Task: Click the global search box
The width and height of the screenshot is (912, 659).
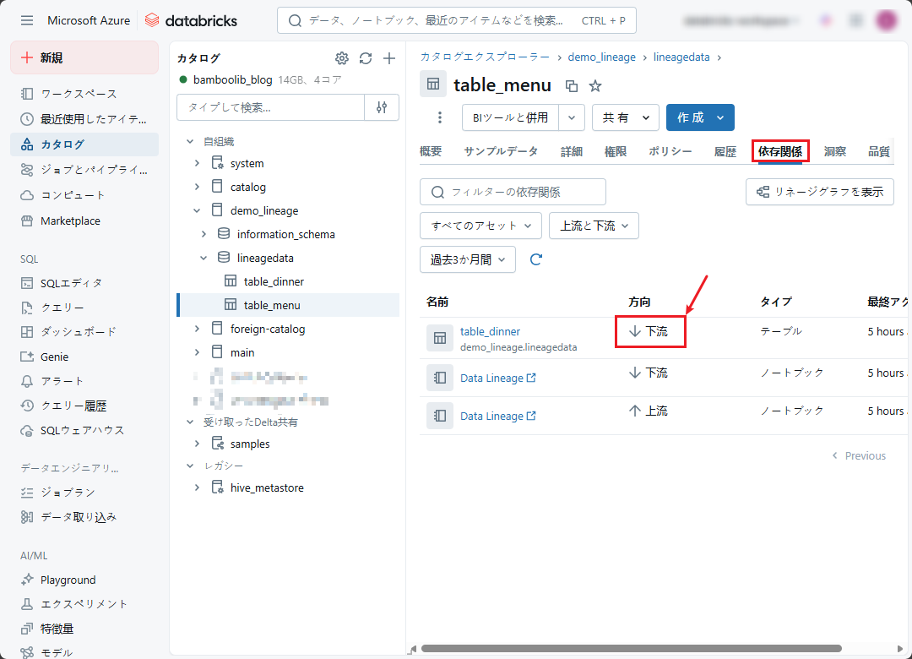Action: (x=457, y=20)
